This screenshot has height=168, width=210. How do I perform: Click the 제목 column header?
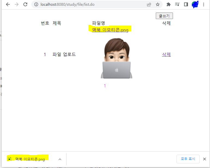coord(57,23)
